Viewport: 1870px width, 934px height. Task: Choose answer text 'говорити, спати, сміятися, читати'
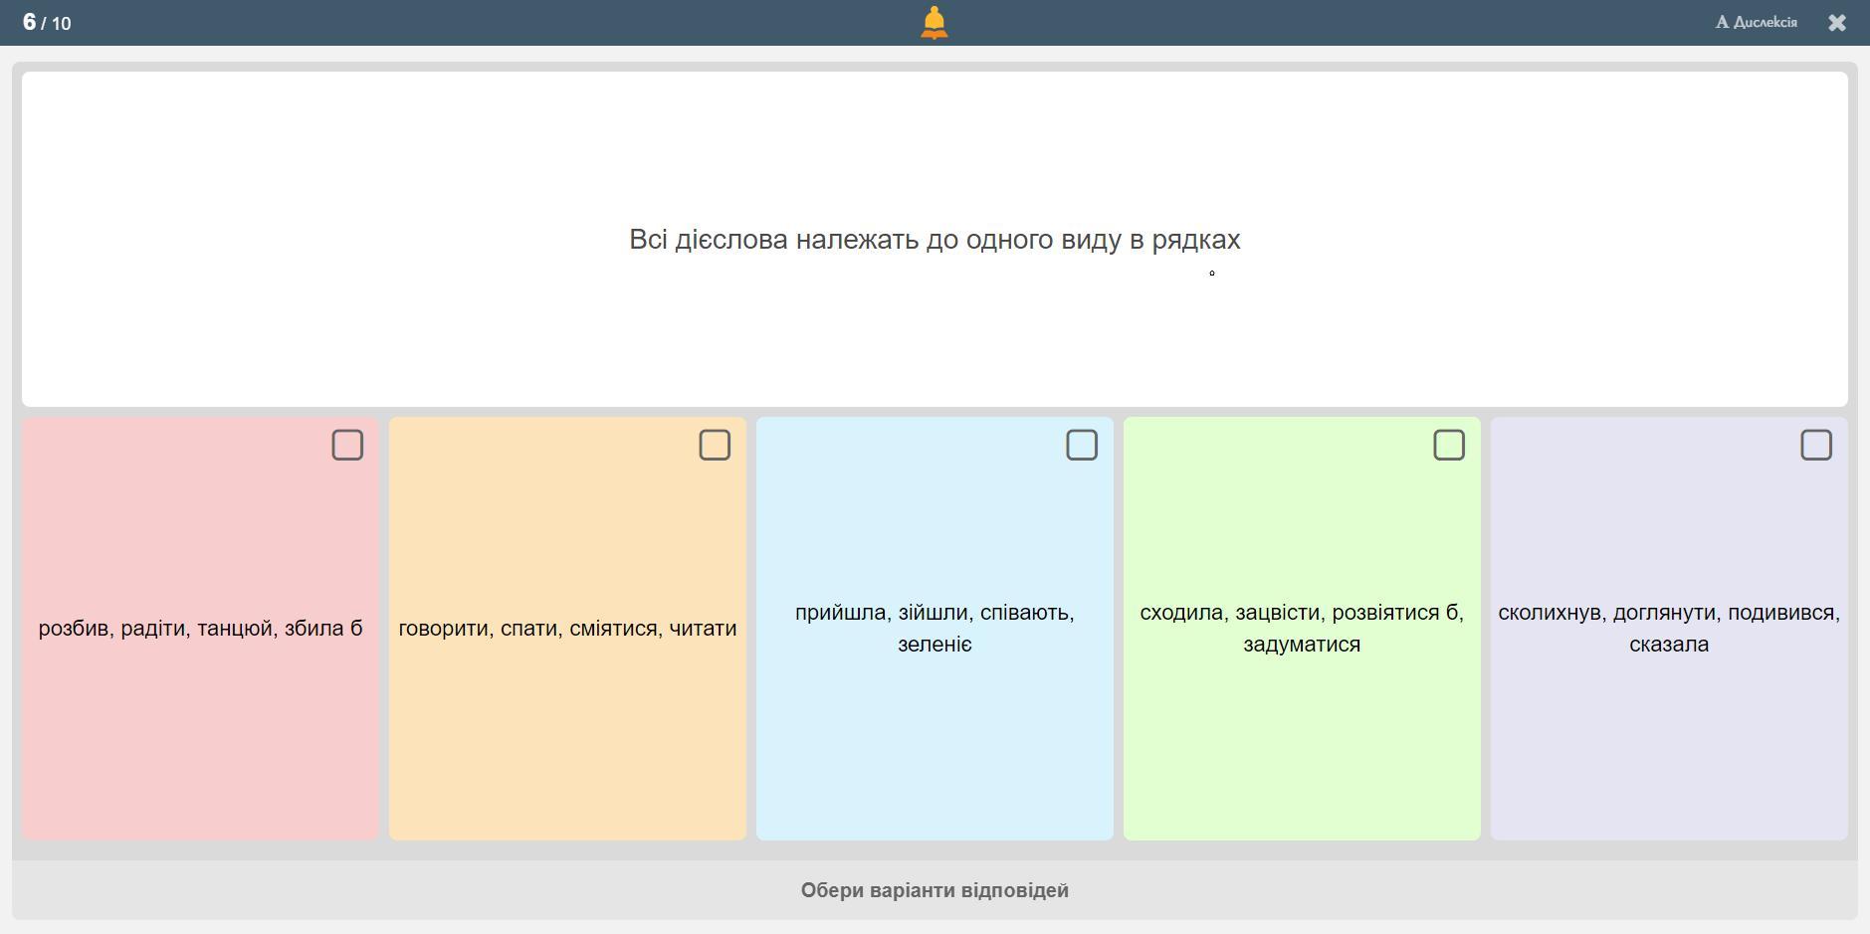(x=567, y=629)
